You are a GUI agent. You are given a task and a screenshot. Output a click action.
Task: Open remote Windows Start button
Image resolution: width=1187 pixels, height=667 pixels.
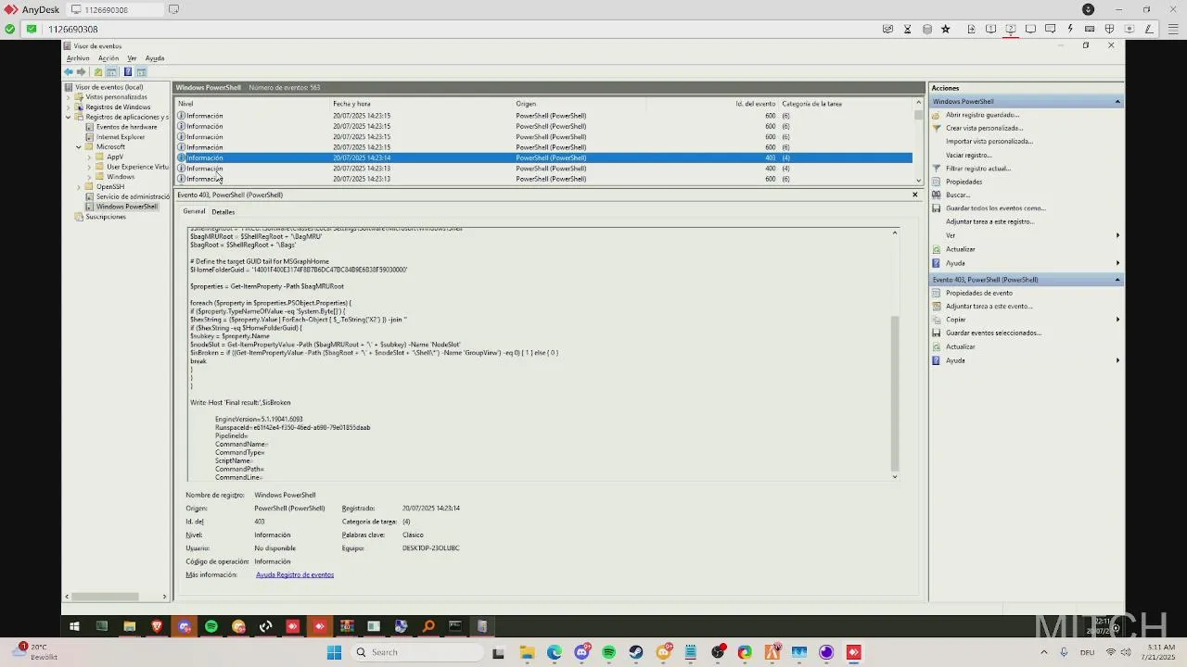click(74, 627)
